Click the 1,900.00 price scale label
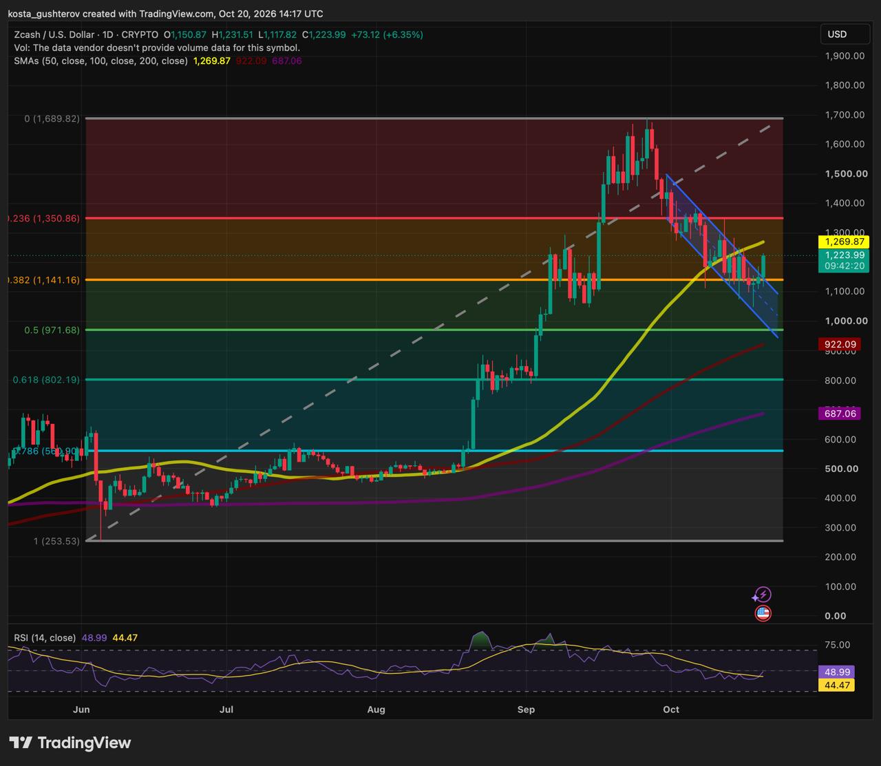Image resolution: width=881 pixels, height=766 pixels. (x=845, y=56)
